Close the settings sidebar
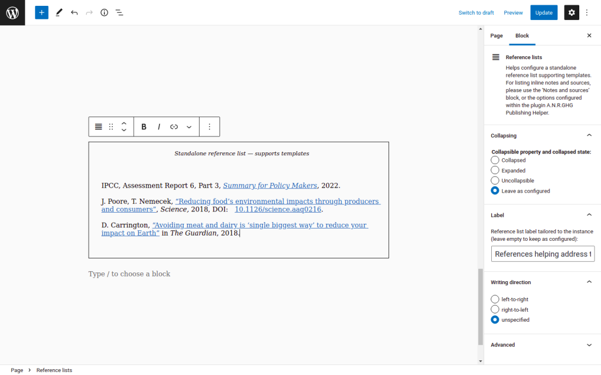 point(589,36)
